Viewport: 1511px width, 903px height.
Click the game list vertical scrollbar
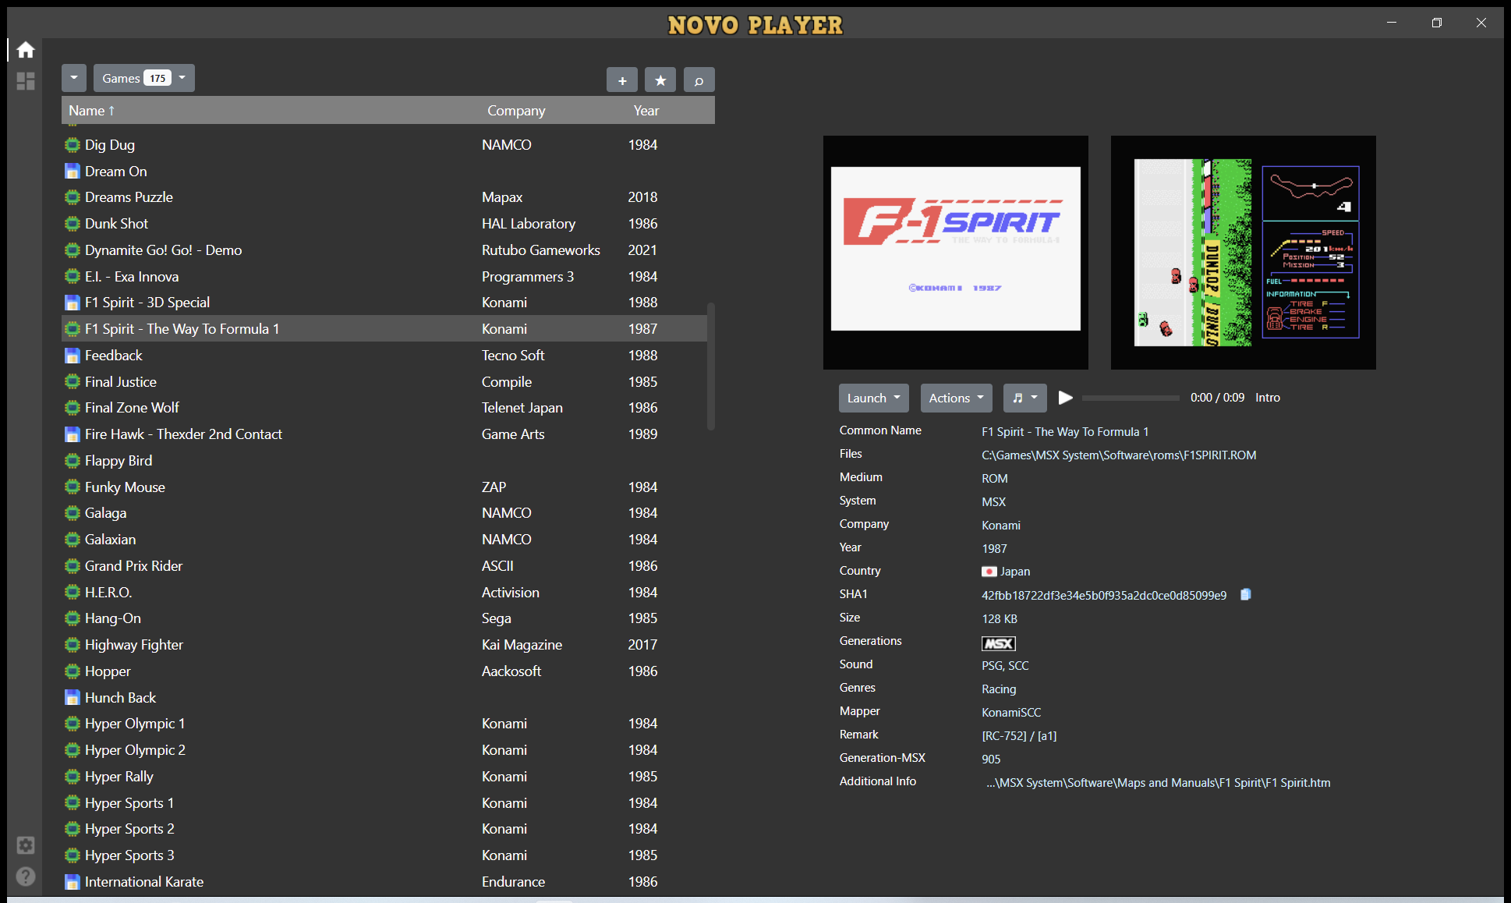point(710,367)
